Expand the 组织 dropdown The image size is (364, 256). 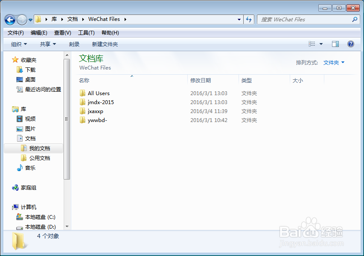point(19,44)
